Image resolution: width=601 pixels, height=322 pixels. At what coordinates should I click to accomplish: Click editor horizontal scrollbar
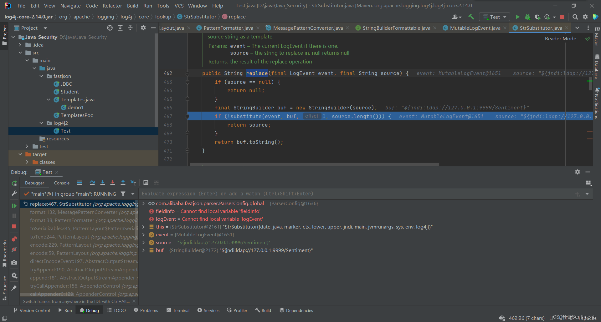314,164
